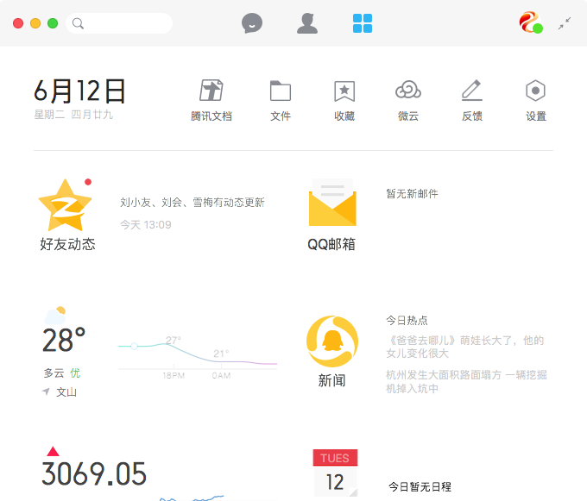Screen dimensions: 587x501
Task: Click the 新闻 label under news icon
Action: [x=332, y=380]
